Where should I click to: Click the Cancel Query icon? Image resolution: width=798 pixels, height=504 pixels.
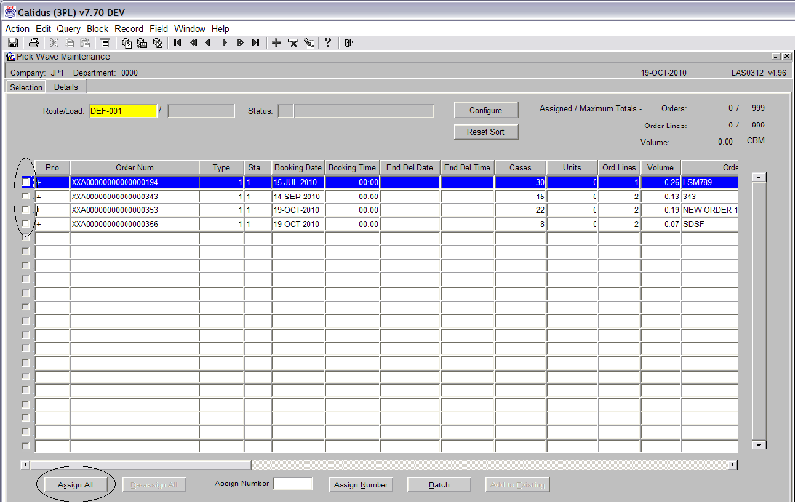click(158, 42)
